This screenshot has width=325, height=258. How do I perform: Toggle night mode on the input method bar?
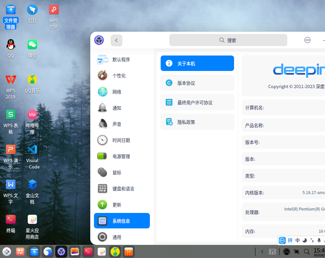tap(304, 240)
